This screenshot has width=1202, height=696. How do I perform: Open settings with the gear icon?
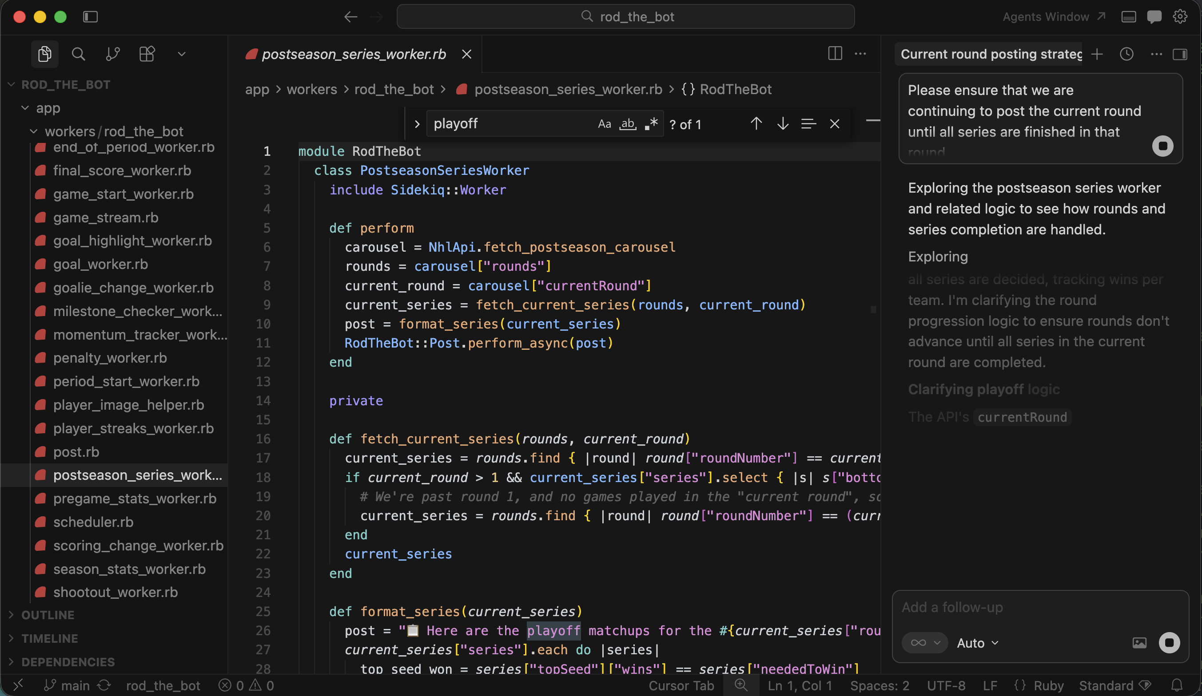tap(1180, 17)
